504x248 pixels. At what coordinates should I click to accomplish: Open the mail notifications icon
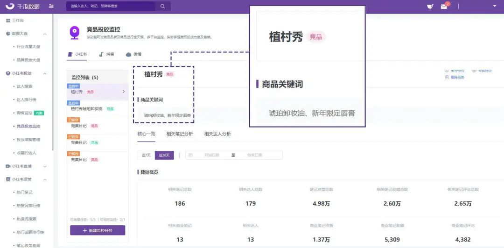pos(444,7)
